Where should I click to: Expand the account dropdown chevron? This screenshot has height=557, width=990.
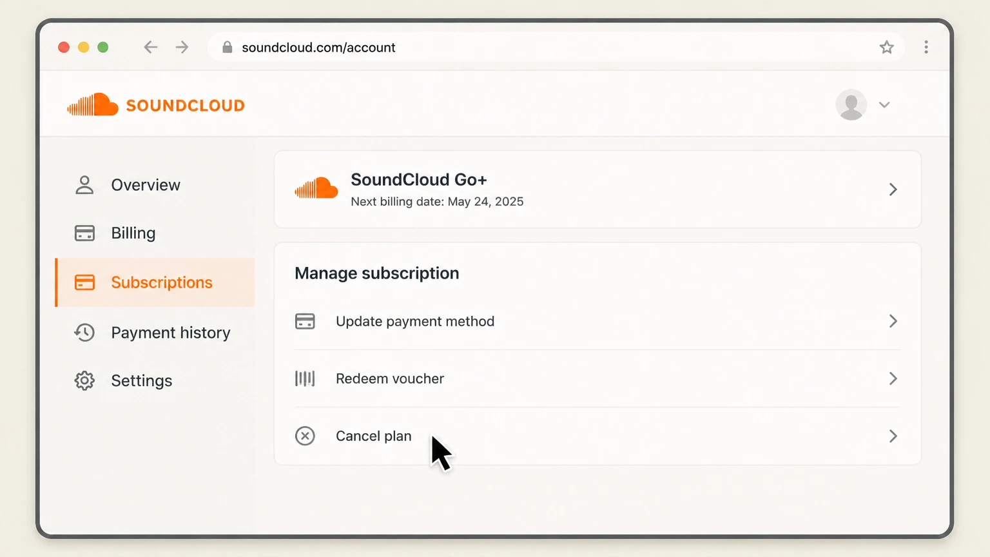click(x=884, y=105)
